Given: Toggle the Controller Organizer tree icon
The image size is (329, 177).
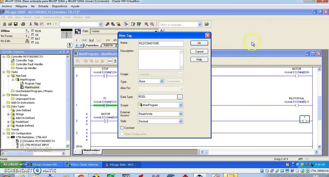Looking at the screenshot, I should (126, 24).
